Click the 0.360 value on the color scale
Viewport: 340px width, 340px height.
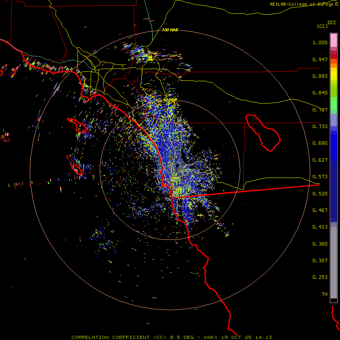click(x=320, y=244)
